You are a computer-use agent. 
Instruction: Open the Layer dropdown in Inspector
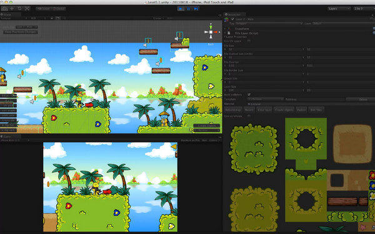(x=343, y=24)
